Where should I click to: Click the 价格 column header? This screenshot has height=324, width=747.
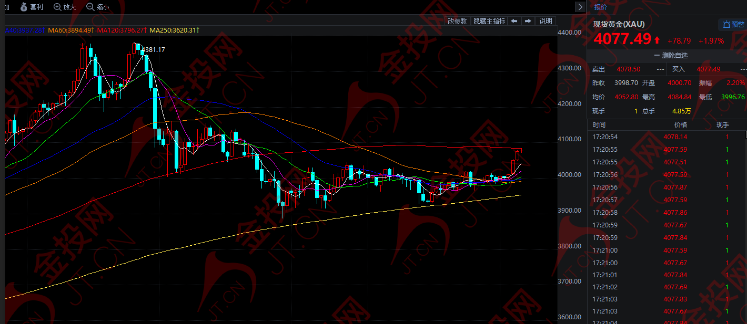tap(681, 125)
